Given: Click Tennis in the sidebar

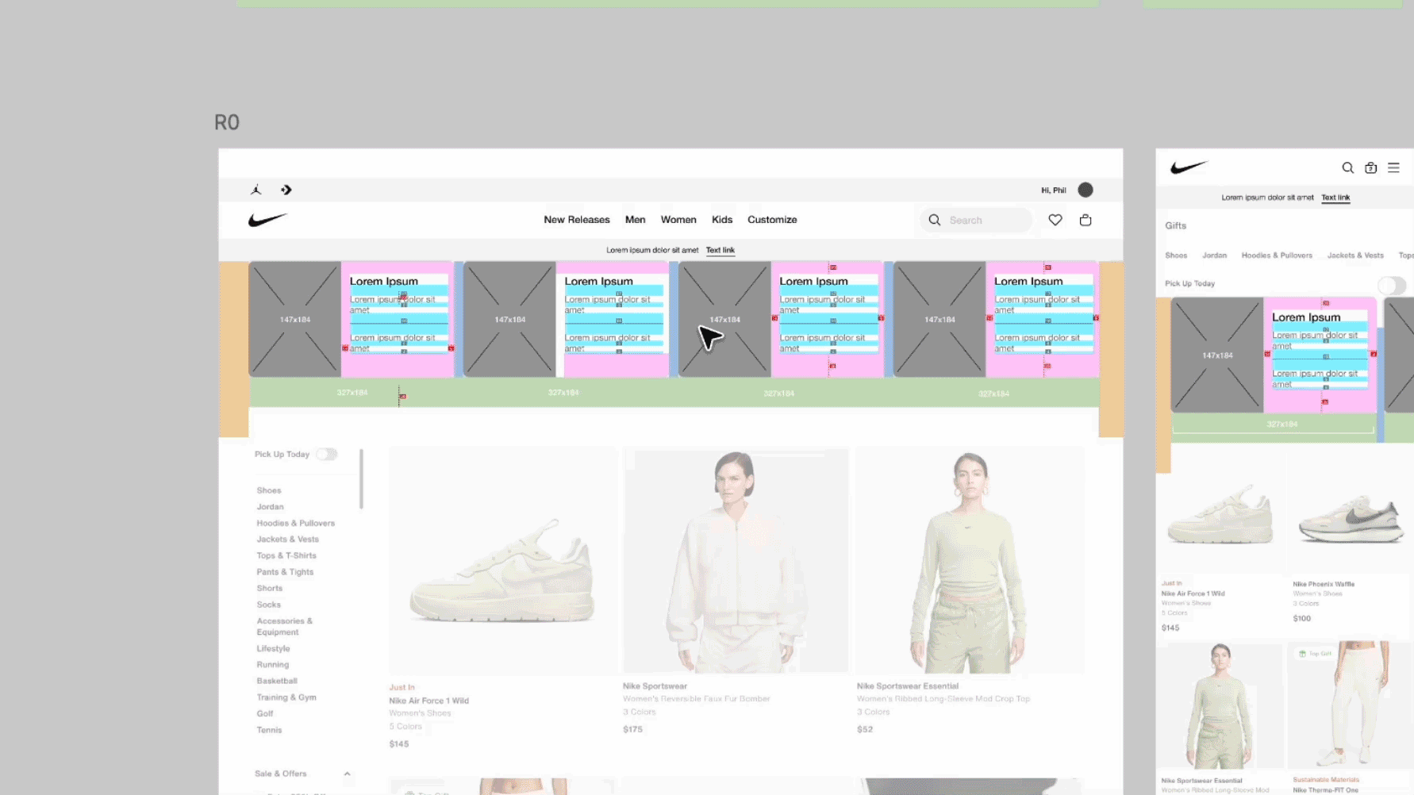Looking at the screenshot, I should (269, 730).
